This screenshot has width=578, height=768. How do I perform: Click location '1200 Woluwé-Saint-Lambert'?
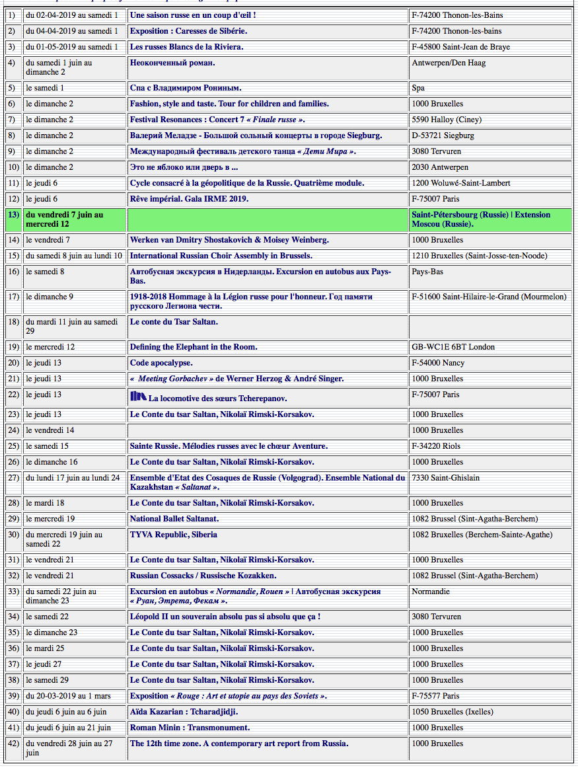coord(461,183)
